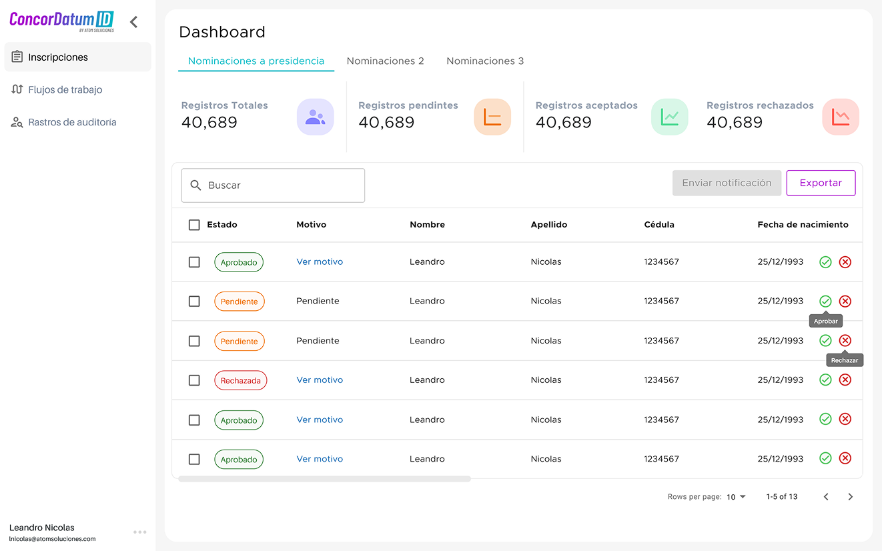Collapse the sidebar with the chevron arrow
The image size is (882, 551).
point(134,22)
